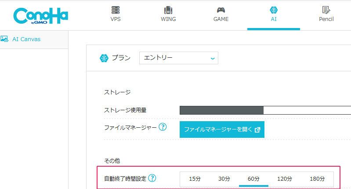This screenshot has width=351, height=189.
Task: Select the AI brain icon tab
Action: [274, 10]
